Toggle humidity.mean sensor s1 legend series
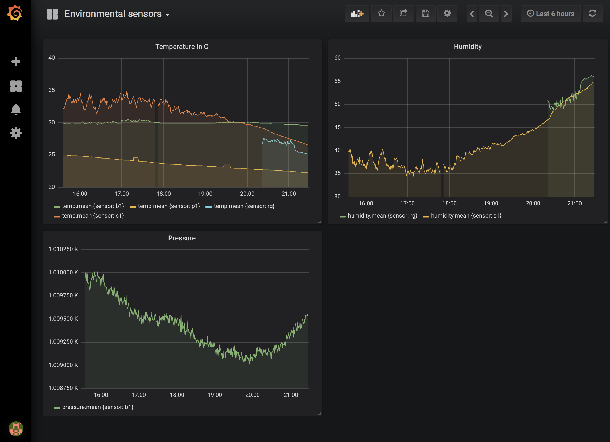 [466, 215]
